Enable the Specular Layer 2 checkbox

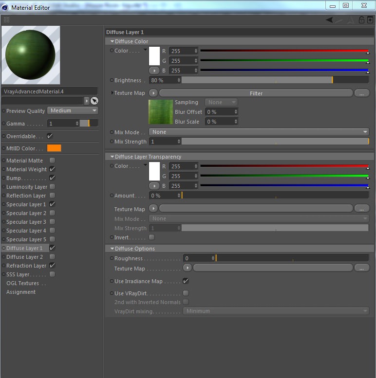point(52,213)
